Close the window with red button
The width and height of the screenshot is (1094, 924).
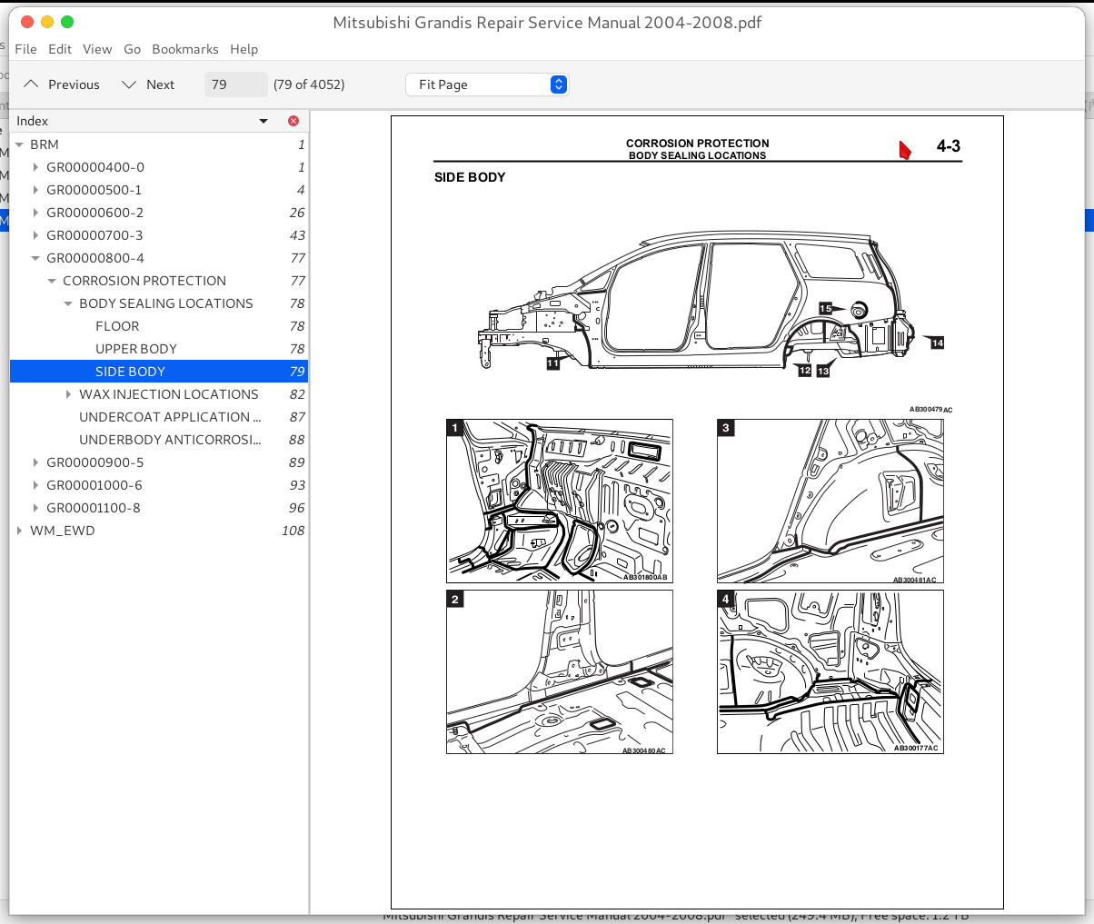click(26, 22)
